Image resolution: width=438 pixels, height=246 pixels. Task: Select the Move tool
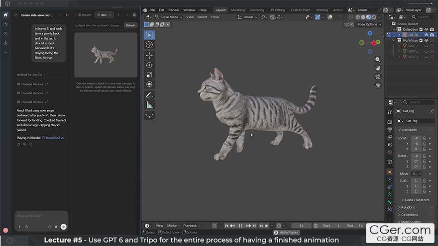[149, 56]
